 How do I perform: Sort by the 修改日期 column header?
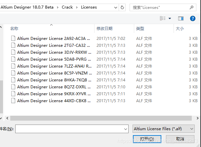click(104, 28)
